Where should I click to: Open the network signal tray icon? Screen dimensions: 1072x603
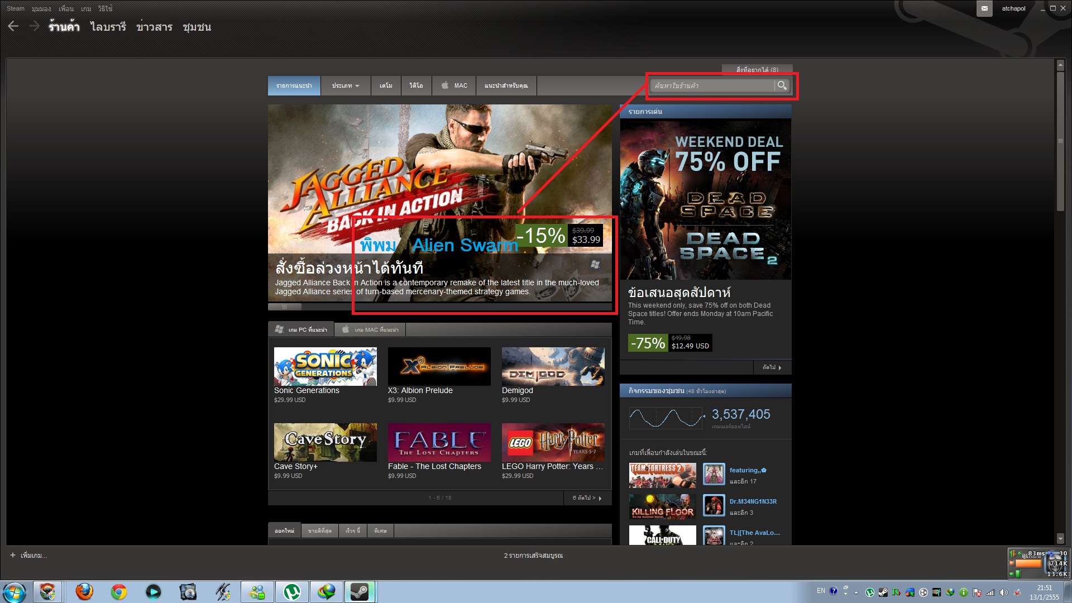point(990,592)
